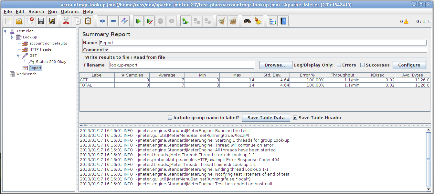The width and height of the screenshot is (434, 194).
Task: Open the Options menu
Action: coord(70,11)
